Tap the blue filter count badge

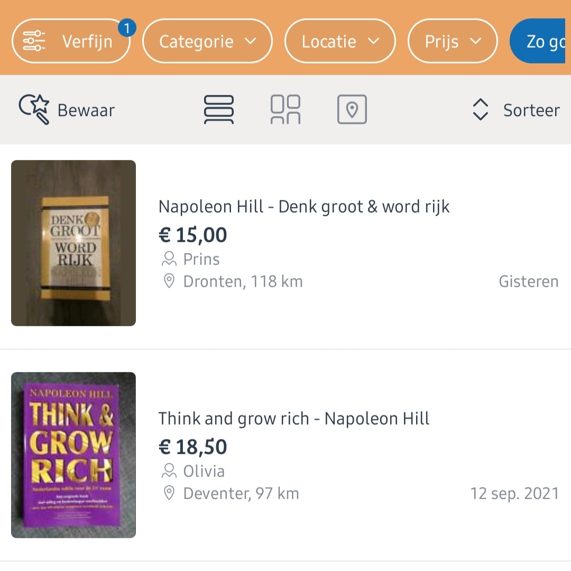point(127,28)
